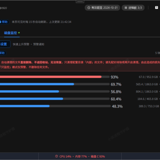
Task: Click the 进程数 3/3 badge
Action: coord(133,8)
